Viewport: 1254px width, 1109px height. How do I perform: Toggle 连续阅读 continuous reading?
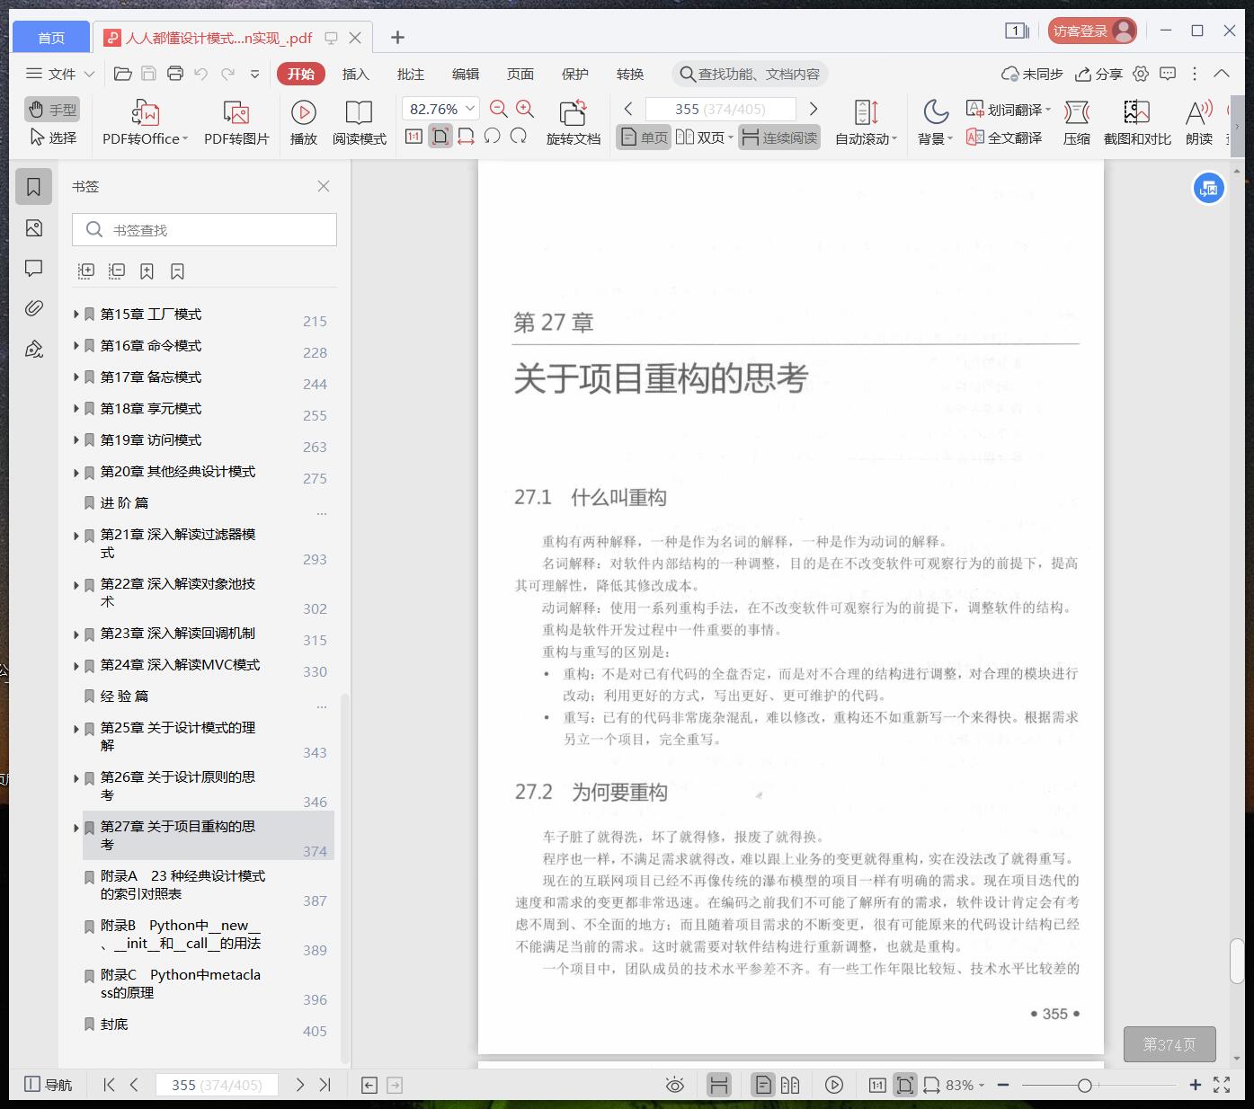pos(779,138)
